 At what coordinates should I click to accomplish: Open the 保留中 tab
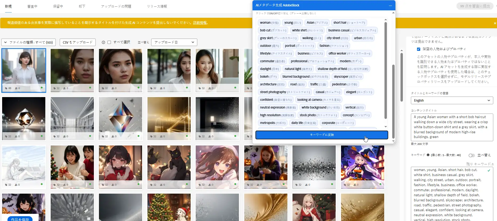point(58,6)
